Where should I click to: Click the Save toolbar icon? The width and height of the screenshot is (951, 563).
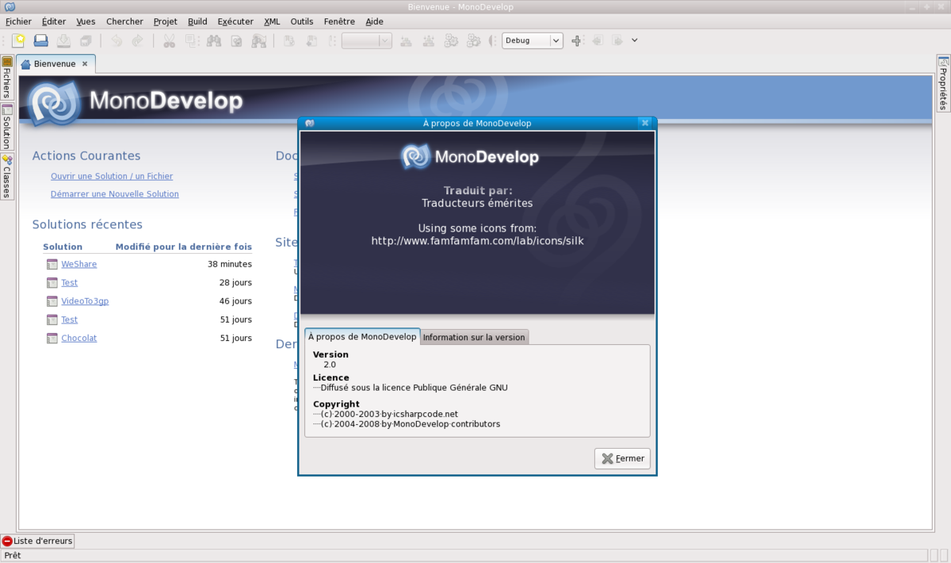(63, 40)
